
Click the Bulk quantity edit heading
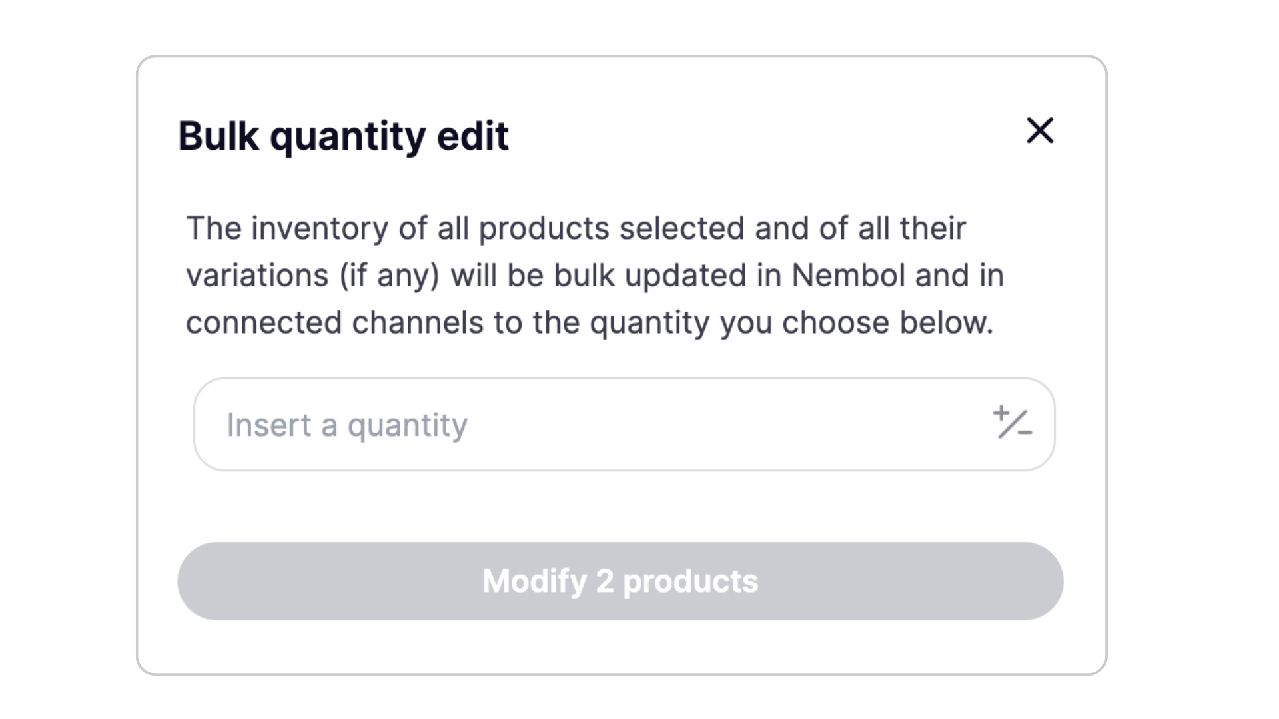tap(343, 136)
